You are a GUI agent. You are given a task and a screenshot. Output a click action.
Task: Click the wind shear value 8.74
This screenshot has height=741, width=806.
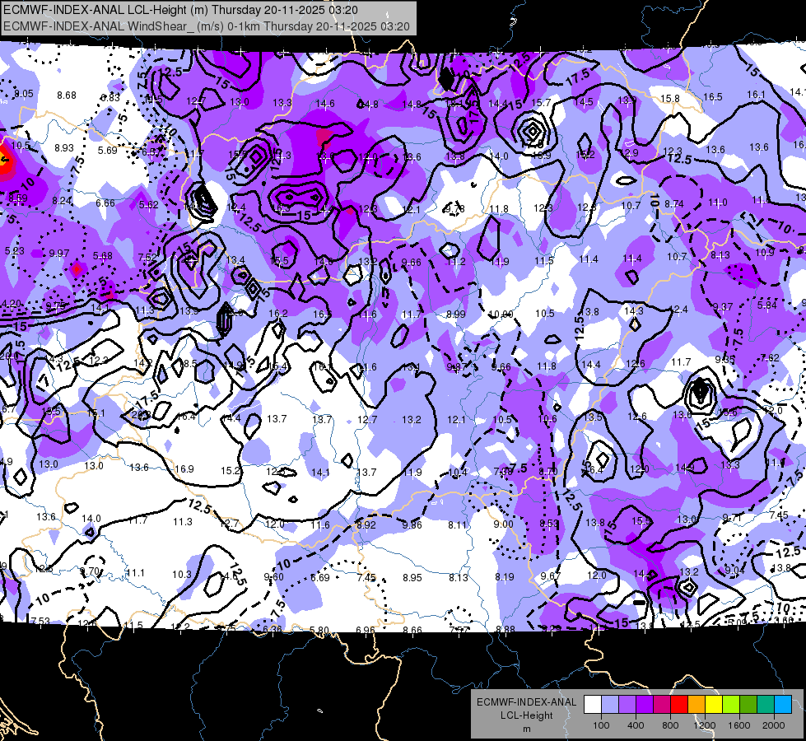[x=674, y=204]
